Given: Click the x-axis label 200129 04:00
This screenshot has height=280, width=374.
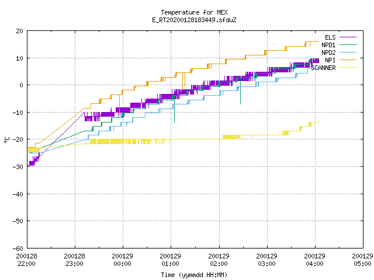Looking at the screenshot, I should (x=314, y=260).
